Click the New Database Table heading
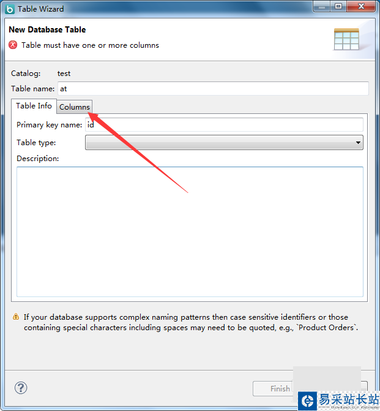Viewport: 380px width, 411px height. (x=47, y=29)
